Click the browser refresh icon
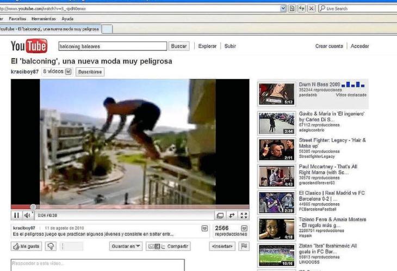 click(x=301, y=8)
